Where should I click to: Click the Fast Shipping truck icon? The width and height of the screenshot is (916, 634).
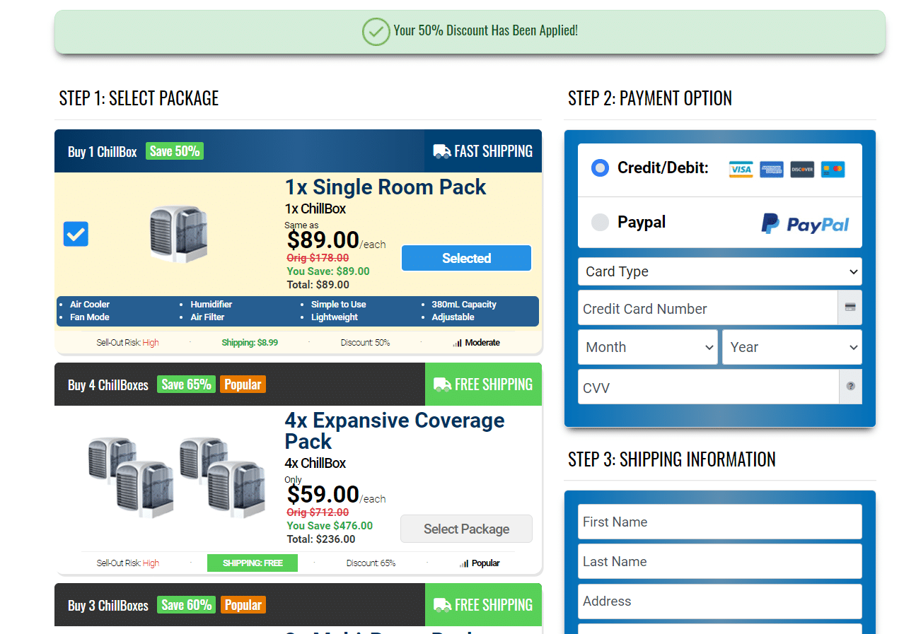coord(442,151)
